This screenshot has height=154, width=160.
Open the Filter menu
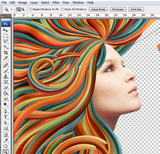click(x=56, y=3)
